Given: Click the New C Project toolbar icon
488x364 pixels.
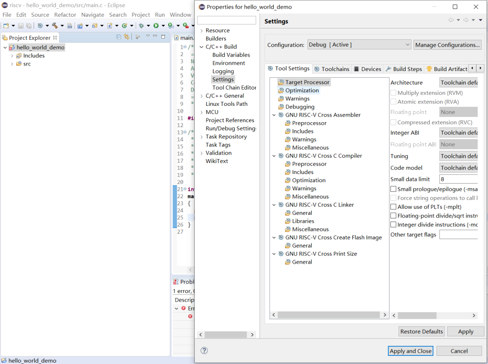Looking at the screenshot, I should tap(80, 25).
